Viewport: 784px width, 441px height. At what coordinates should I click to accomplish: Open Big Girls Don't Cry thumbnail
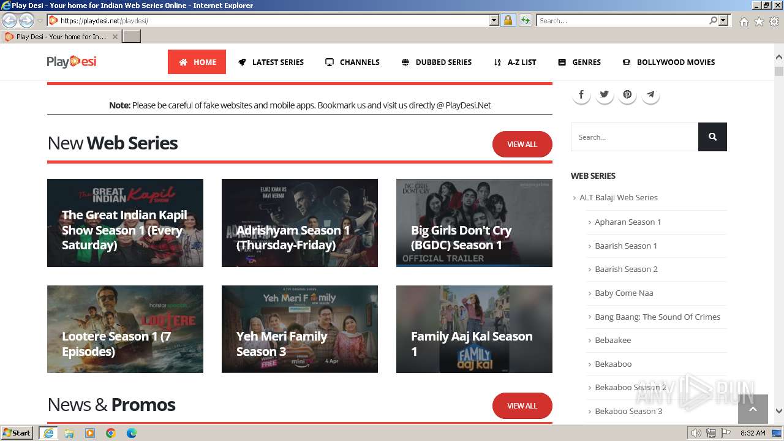474,223
